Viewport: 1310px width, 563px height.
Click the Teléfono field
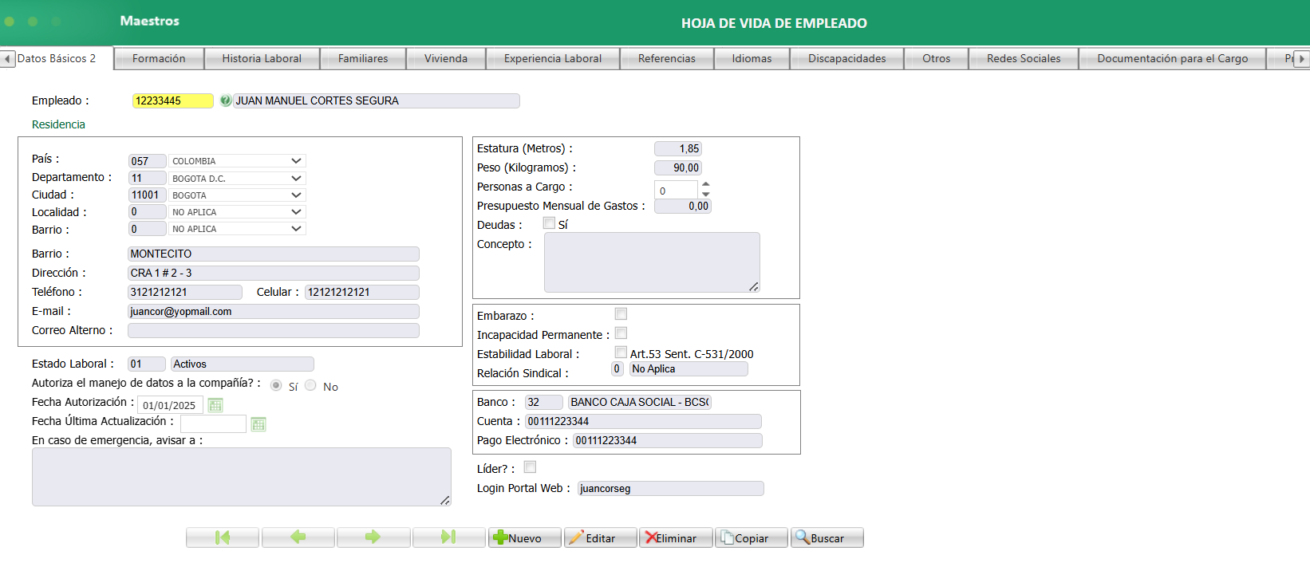coord(185,292)
